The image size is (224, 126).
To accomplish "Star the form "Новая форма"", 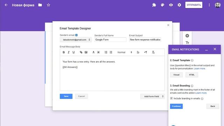I will 48,5.
